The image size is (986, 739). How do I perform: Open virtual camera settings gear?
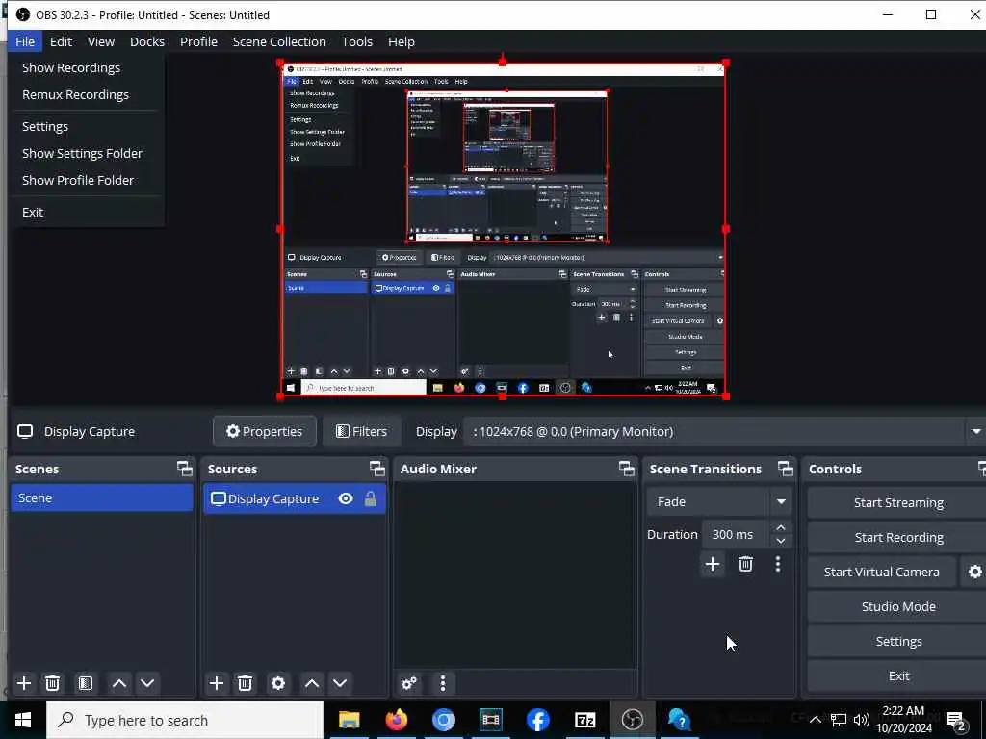(x=974, y=572)
